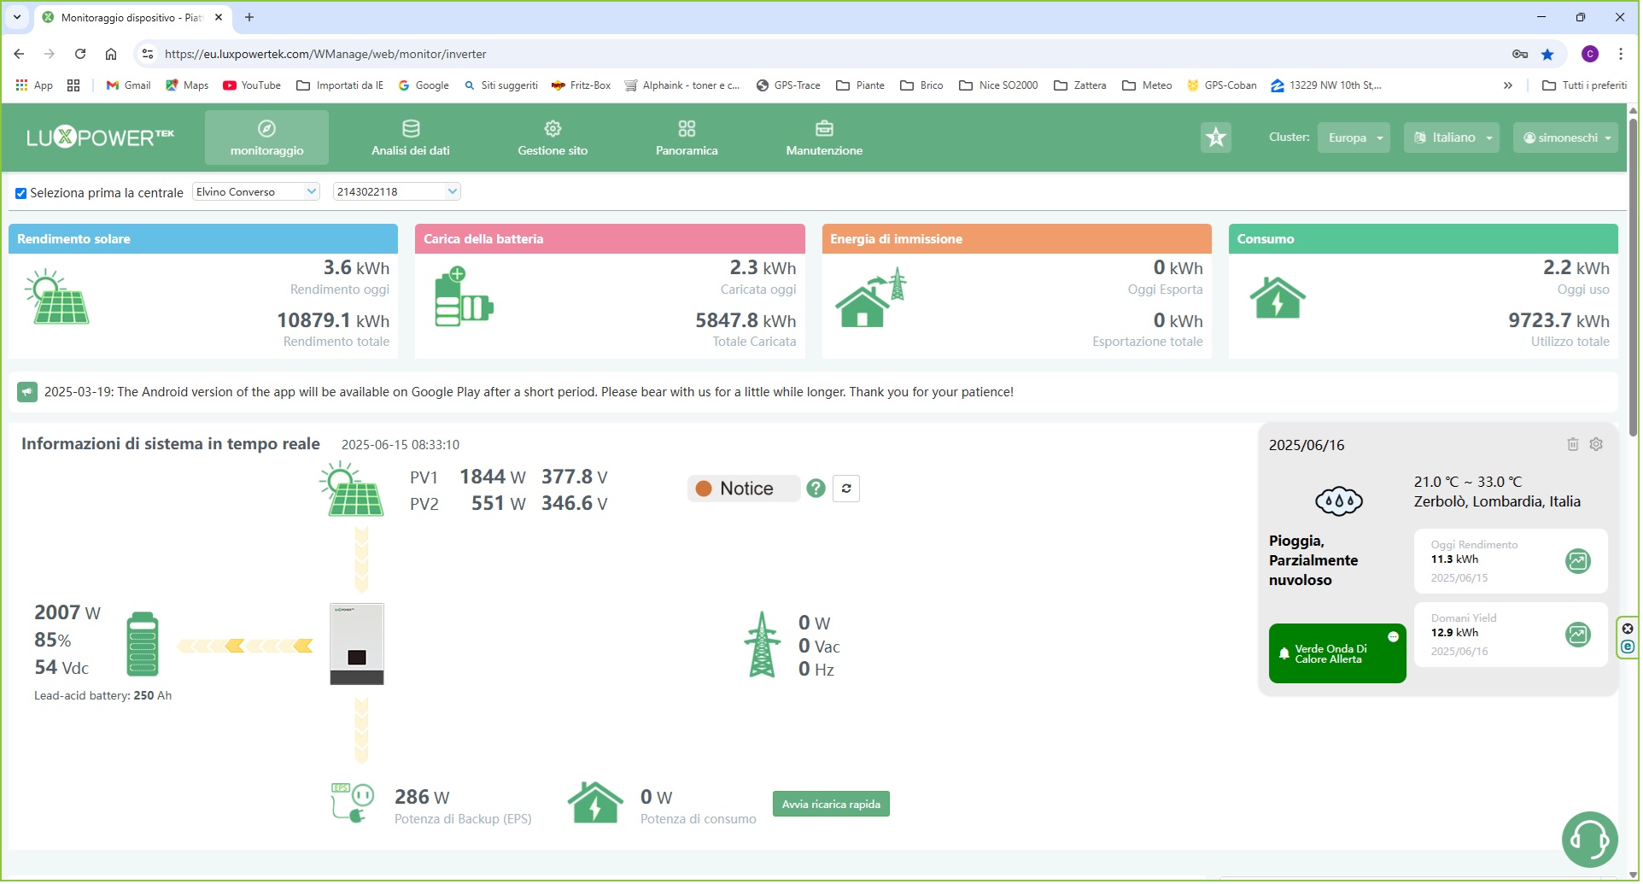Expand the Elvino Converso station dropdown
1643x884 pixels.
256,192
